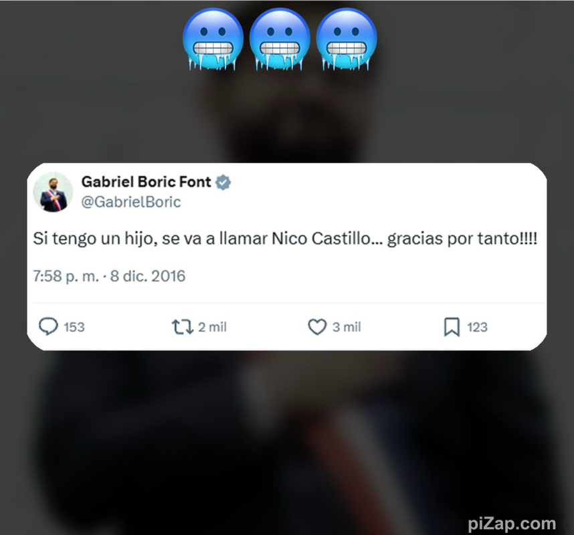Click the piZap.com watermark
Image resolution: width=574 pixels, height=535 pixels.
[x=512, y=523]
